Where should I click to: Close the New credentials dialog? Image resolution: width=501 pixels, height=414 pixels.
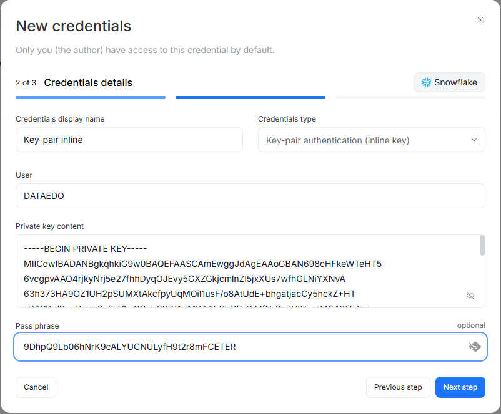pos(480,20)
